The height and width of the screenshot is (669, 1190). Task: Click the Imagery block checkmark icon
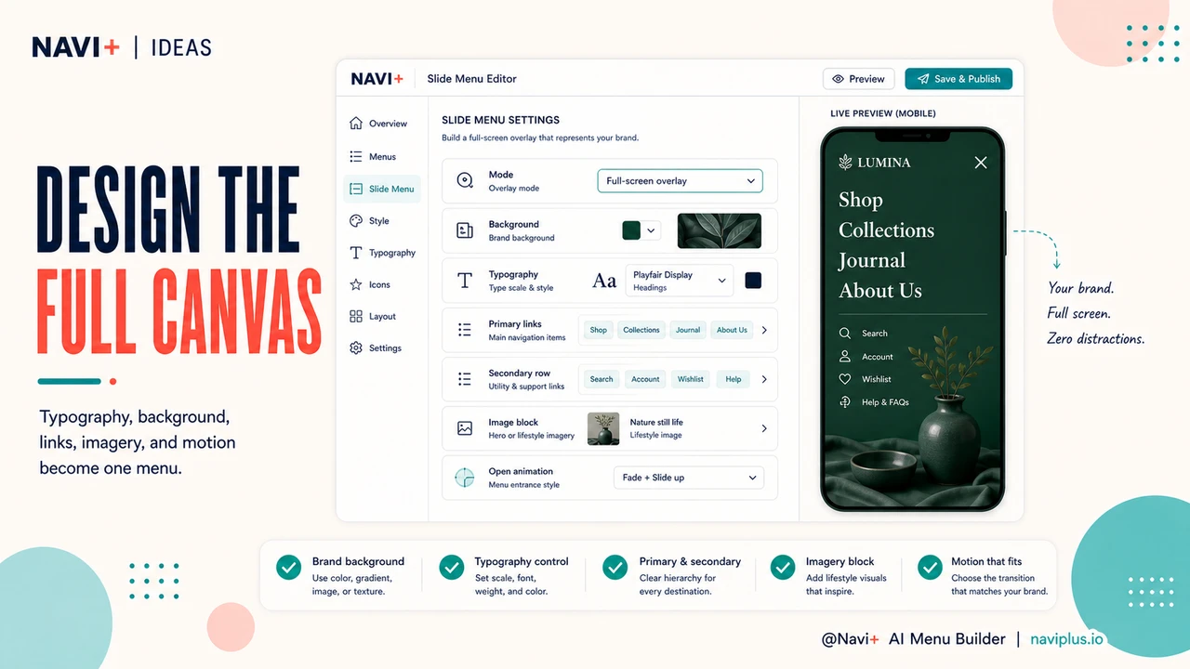[783, 567]
